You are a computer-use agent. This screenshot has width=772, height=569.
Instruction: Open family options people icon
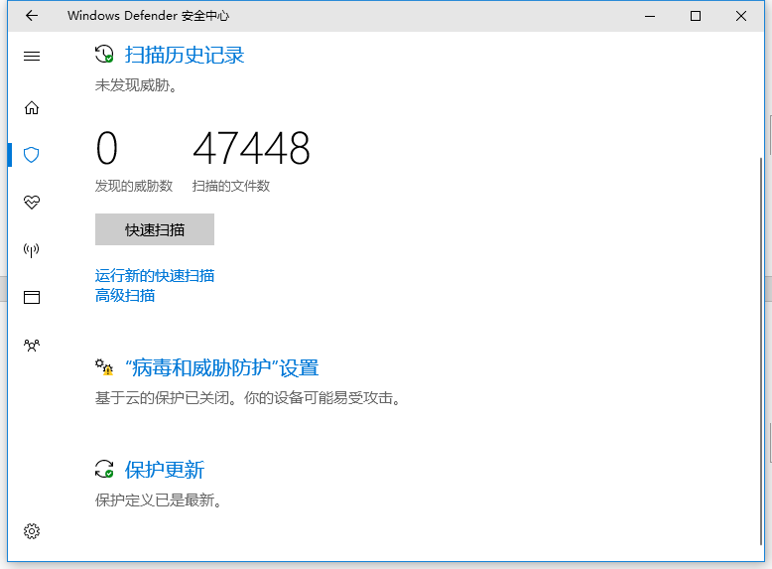click(x=32, y=345)
